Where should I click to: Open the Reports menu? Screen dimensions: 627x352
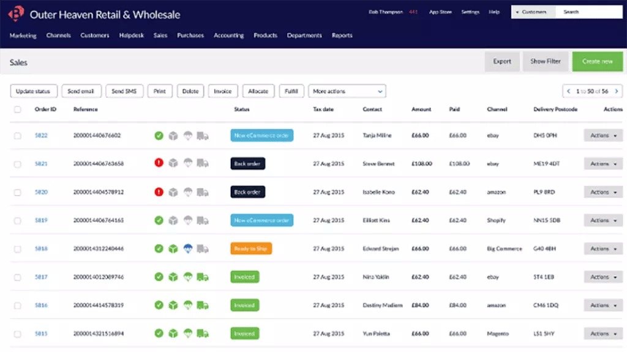pyautogui.click(x=342, y=35)
